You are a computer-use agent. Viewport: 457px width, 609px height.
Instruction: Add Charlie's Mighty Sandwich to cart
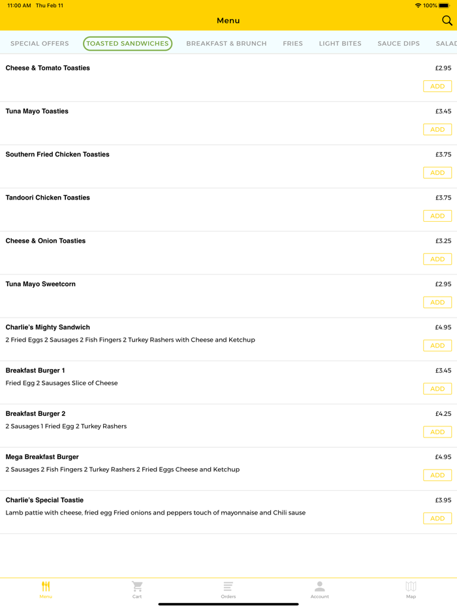437,346
